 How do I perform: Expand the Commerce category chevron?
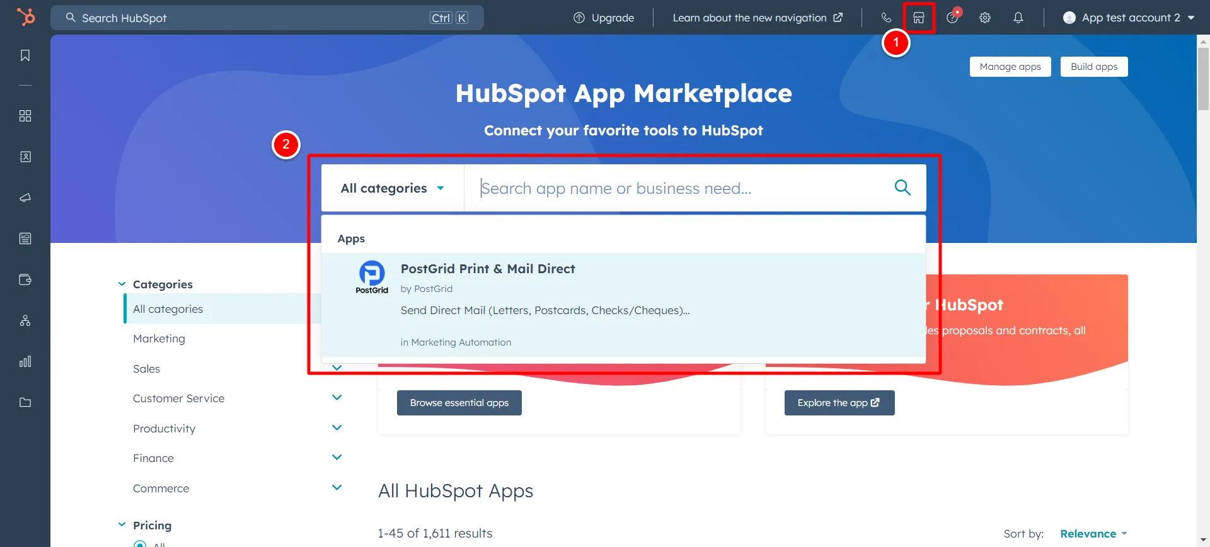pyautogui.click(x=337, y=487)
